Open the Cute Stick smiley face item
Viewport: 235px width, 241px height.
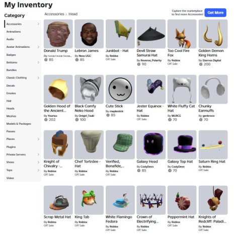tap(120, 89)
